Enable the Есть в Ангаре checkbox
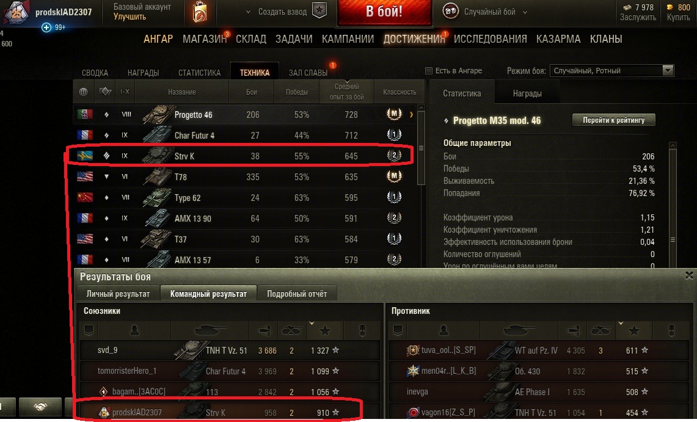The image size is (697, 422). click(429, 71)
